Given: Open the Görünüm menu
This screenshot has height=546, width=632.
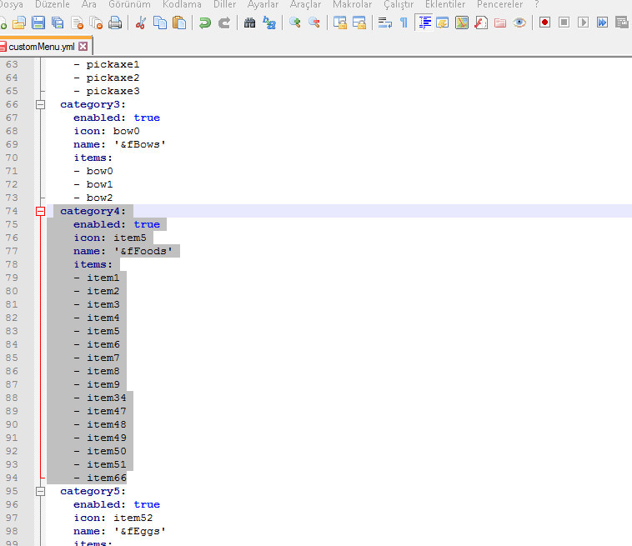Looking at the screenshot, I should pos(129,4).
